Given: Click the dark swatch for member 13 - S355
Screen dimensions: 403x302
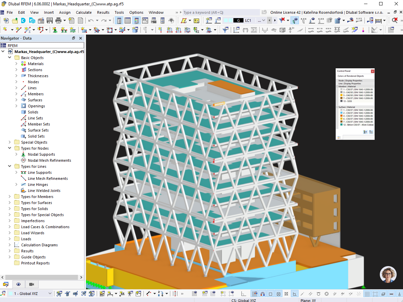Looking at the screenshot, I should [x=342, y=101].
